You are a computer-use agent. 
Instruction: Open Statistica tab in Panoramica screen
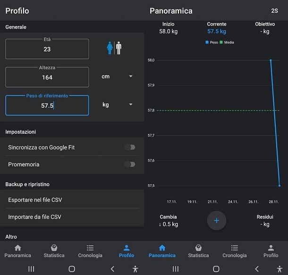tap(198, 251)
